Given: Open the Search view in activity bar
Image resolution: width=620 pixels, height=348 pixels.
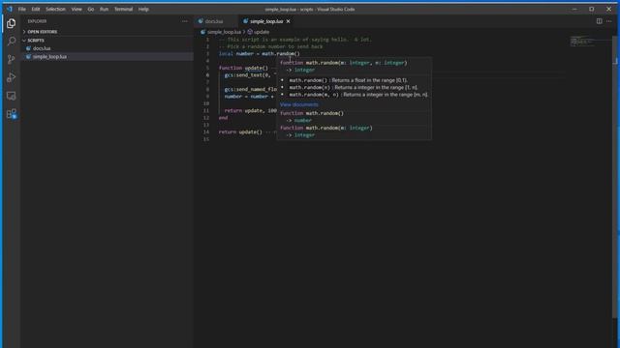Looking at the screenshot, I should [11, 41].
